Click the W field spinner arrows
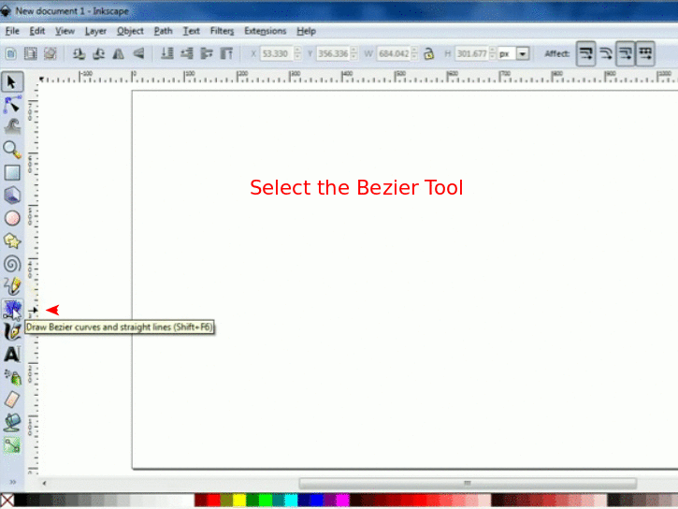This screenshot has width=678, height=509. click(414, 53)
